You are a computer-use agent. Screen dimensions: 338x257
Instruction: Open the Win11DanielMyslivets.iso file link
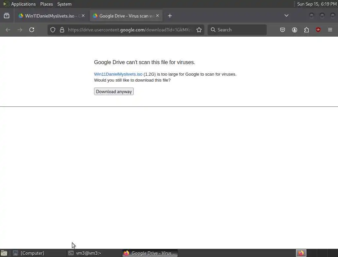coord(118,74)
